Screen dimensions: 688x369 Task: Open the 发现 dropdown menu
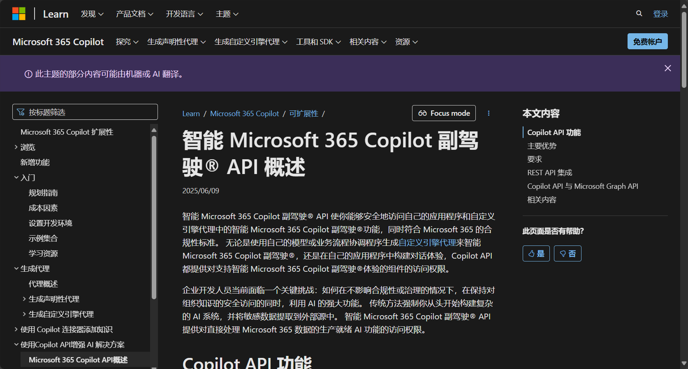click(x=92, y=14)
